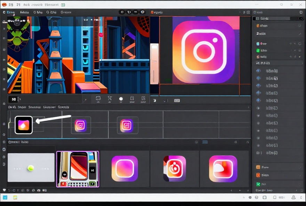Screen dimensions: 306x206
Task: Toggle the square icon on the teal-icon row
Action: (x=300, y=44)
